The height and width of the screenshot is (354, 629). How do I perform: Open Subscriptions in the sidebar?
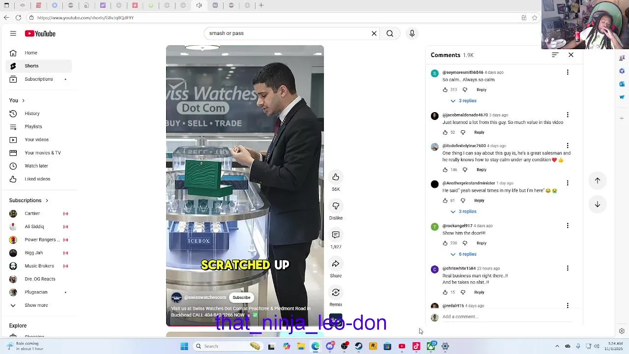pos(39,79)
